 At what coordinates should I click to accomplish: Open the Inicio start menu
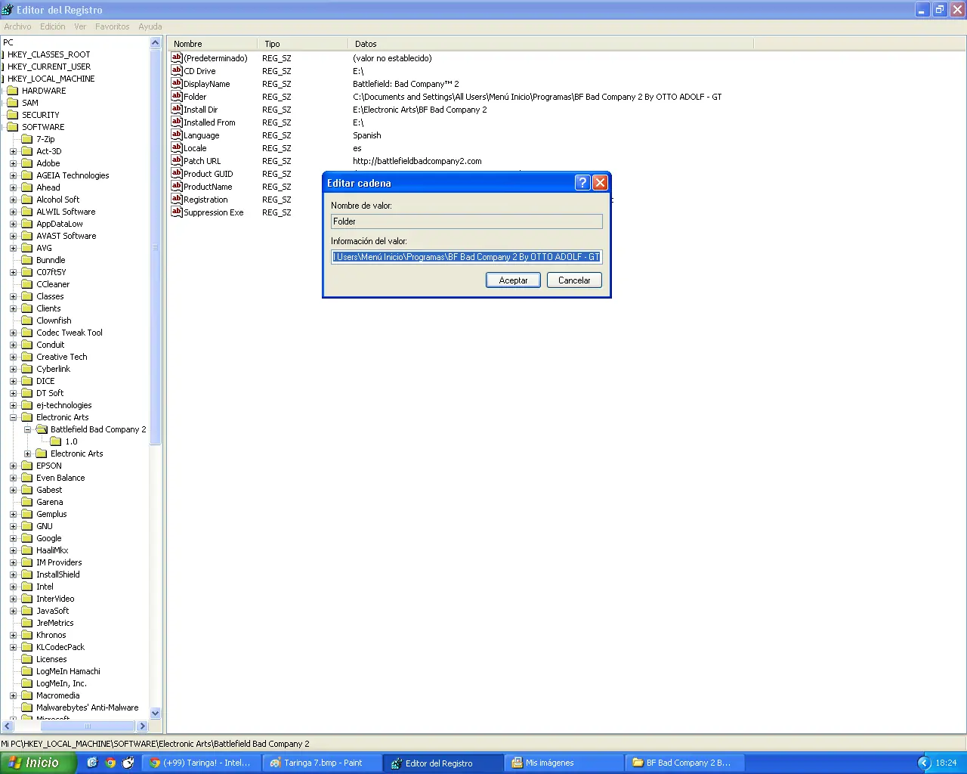39,763
